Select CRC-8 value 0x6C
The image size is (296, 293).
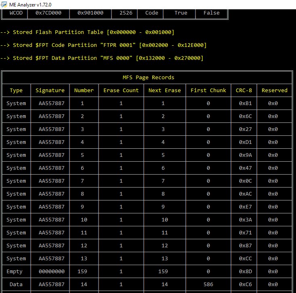(x=246, y=116)
